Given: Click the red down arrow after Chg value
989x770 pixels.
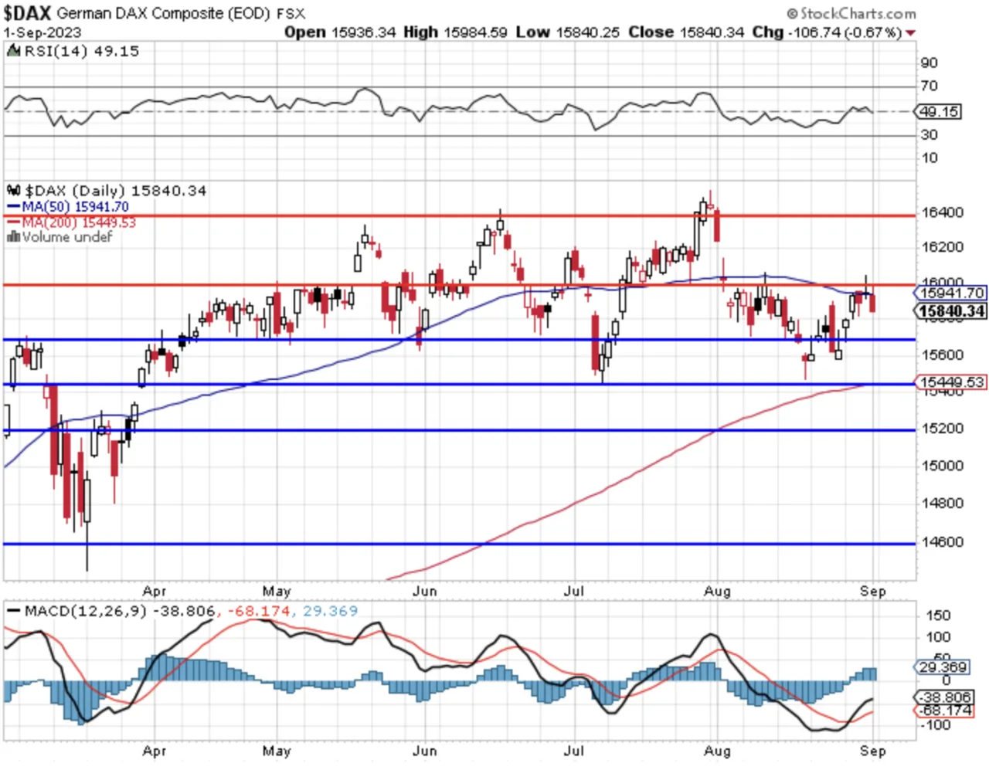Looking at the screenshot, I should [x=911, y=33].
